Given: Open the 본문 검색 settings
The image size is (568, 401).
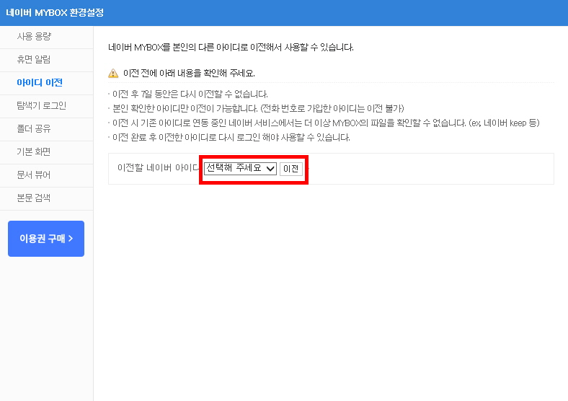Looking at the screenshot, I should pos(46,198).
